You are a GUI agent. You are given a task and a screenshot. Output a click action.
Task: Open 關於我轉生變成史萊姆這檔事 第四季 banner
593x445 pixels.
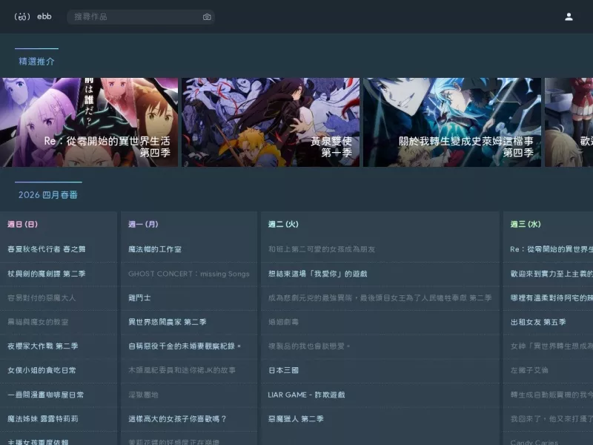[452, 122]
